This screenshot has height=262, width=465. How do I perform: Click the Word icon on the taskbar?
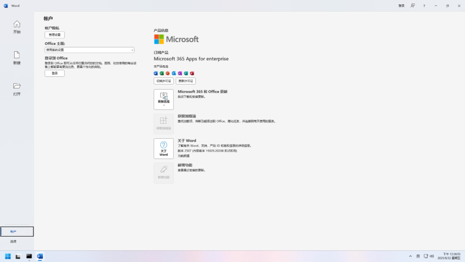coord(40,256)
